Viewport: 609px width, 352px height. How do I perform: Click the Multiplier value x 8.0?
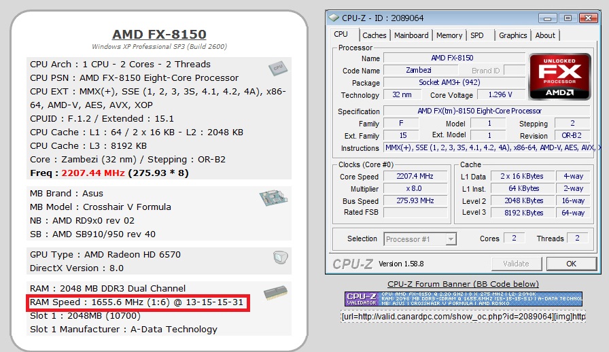point(415,188)
